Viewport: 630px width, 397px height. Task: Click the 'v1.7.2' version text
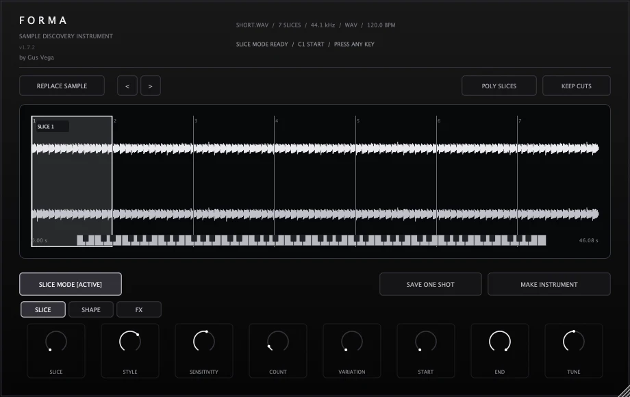point(27,47)
